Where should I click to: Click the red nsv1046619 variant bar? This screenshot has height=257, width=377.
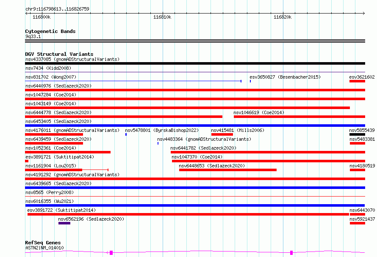coord(299,117)
